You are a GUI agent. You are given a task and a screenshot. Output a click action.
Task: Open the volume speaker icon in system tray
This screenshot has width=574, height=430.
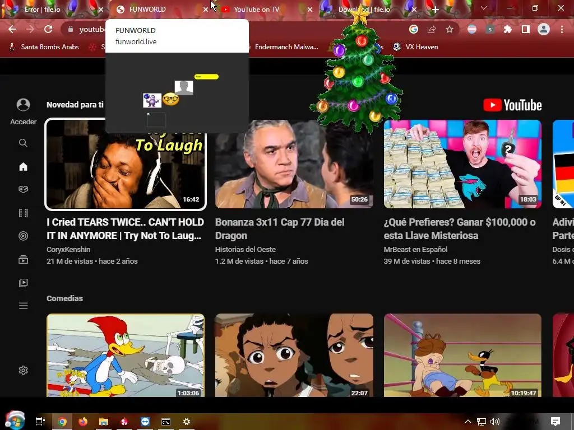point(494,422)
